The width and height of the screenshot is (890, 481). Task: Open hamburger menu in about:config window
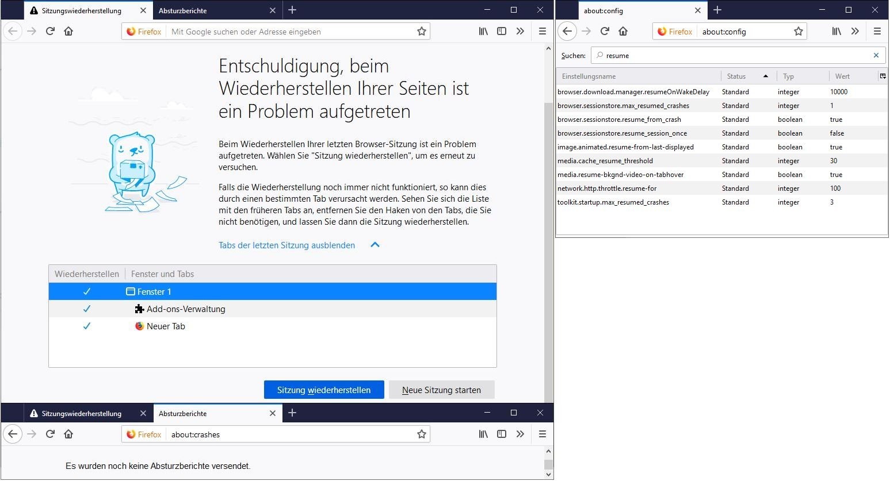tap(877, 31)
